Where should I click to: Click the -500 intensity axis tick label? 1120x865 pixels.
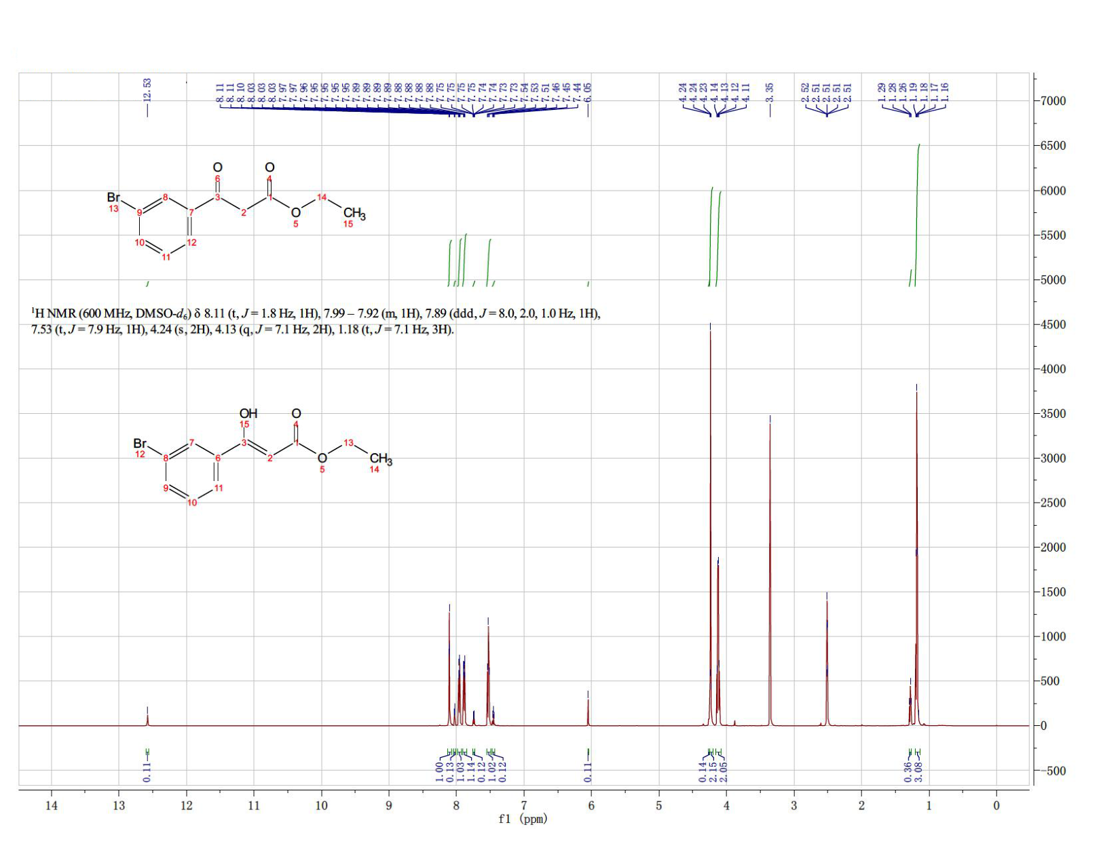tap(1052, 771)
